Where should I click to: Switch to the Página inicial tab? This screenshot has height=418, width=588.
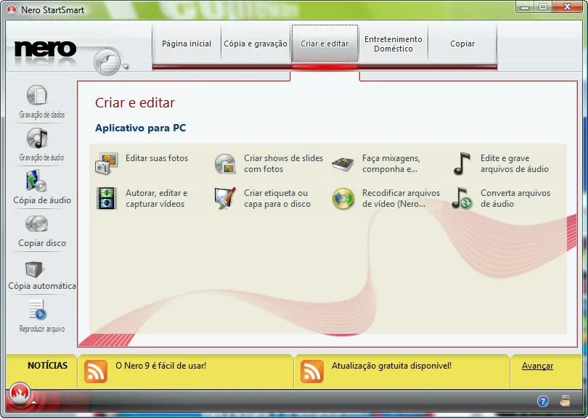click(x=187, y=44)
